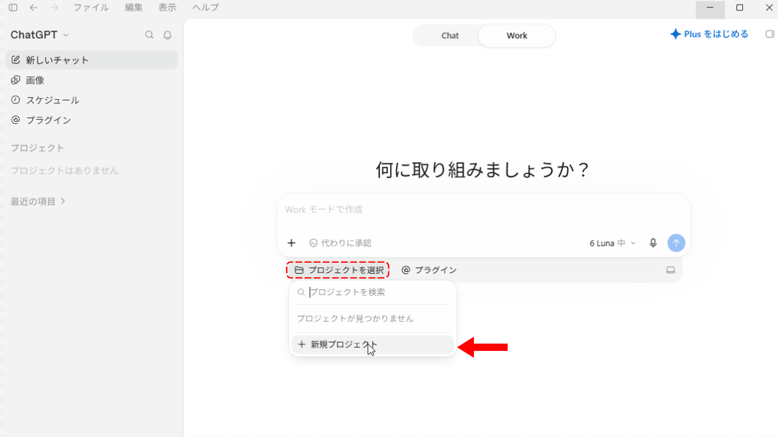Click the face icon of 代わりに承認
This screenshot has height=437, width=778.
pos(314,243)
